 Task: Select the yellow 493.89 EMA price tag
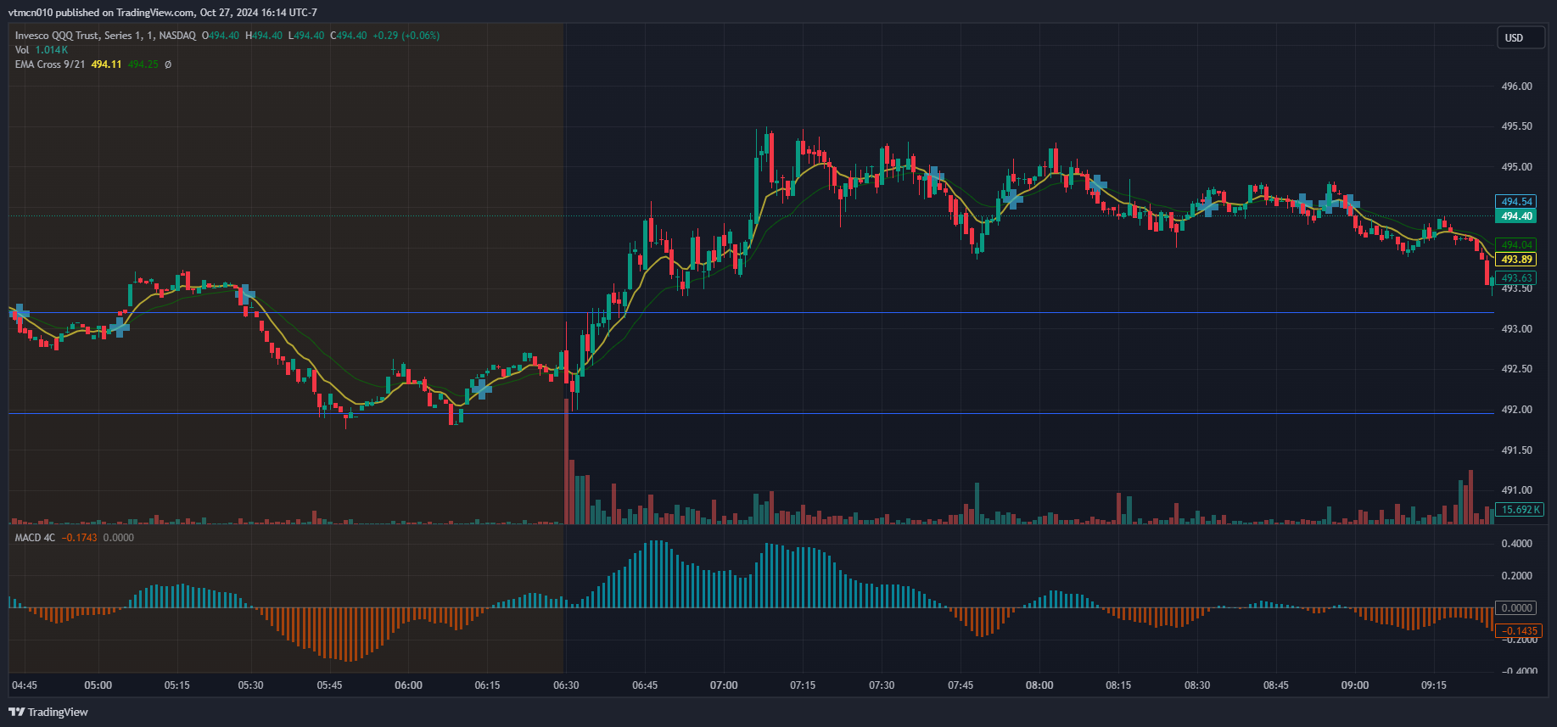(1515, 260)
